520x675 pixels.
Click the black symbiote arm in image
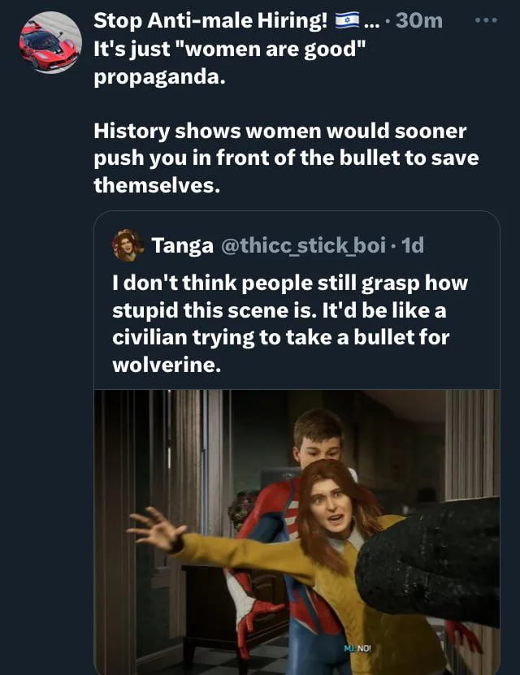(431, 560)
